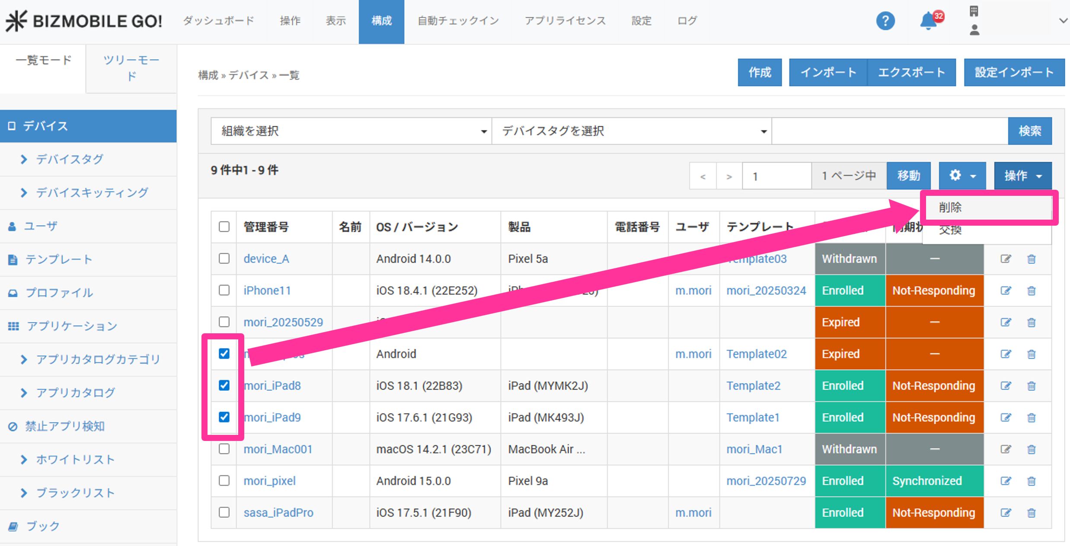Click the edit icon for mori_pixel row
This screenshot has width=1070, height=546.
tap(1006, 481)
